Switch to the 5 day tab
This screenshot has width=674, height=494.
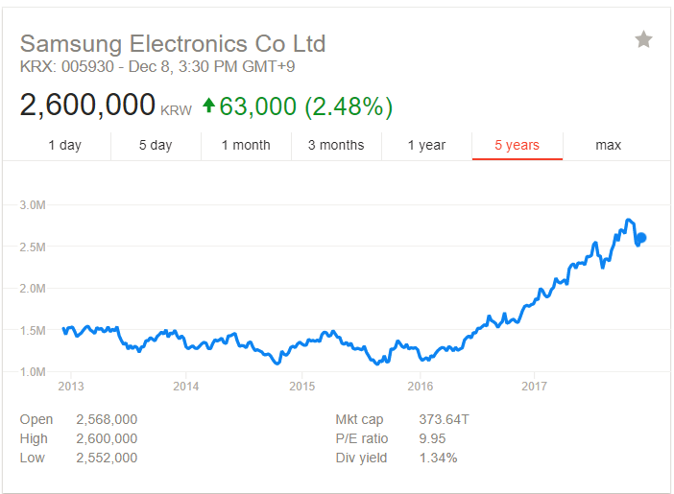pos(156,145)
